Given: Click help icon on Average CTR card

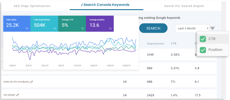Looking at the screenshot, I should pos(82,29).
